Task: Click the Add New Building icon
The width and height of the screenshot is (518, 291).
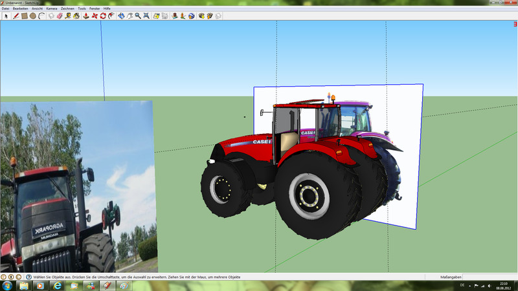Action: 175,16
